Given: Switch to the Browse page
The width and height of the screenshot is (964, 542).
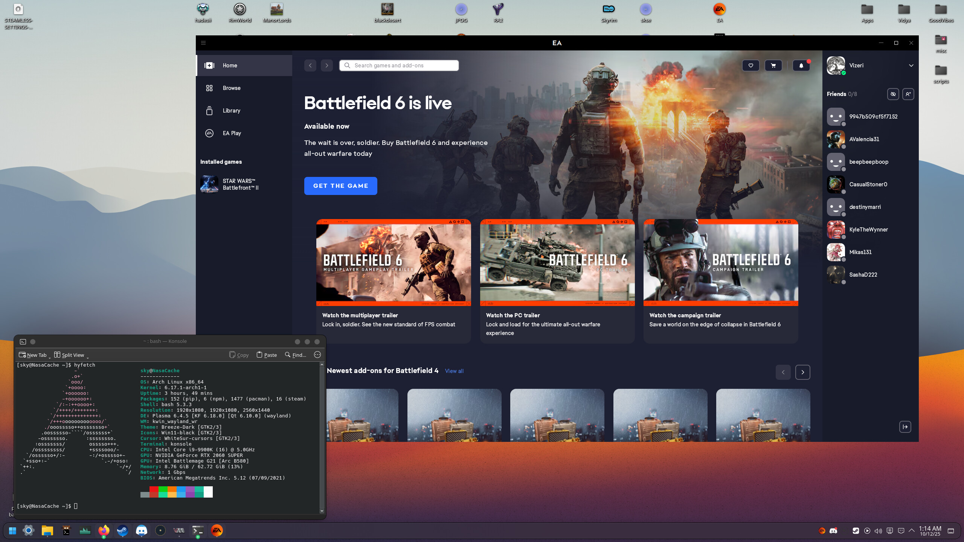Looking at the screenshot, I should [231, 88].
